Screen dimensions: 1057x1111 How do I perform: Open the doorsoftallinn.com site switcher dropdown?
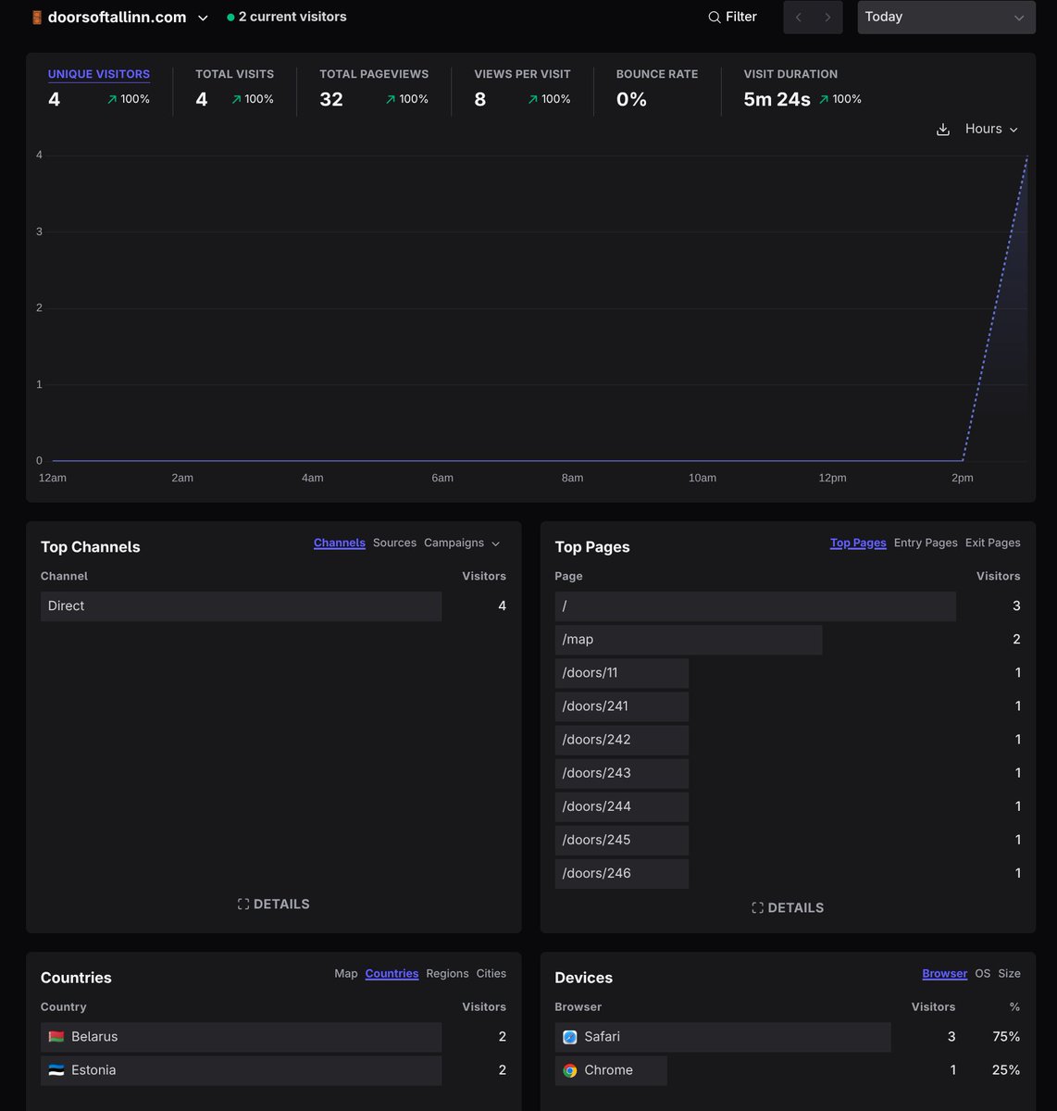point(119,18)
